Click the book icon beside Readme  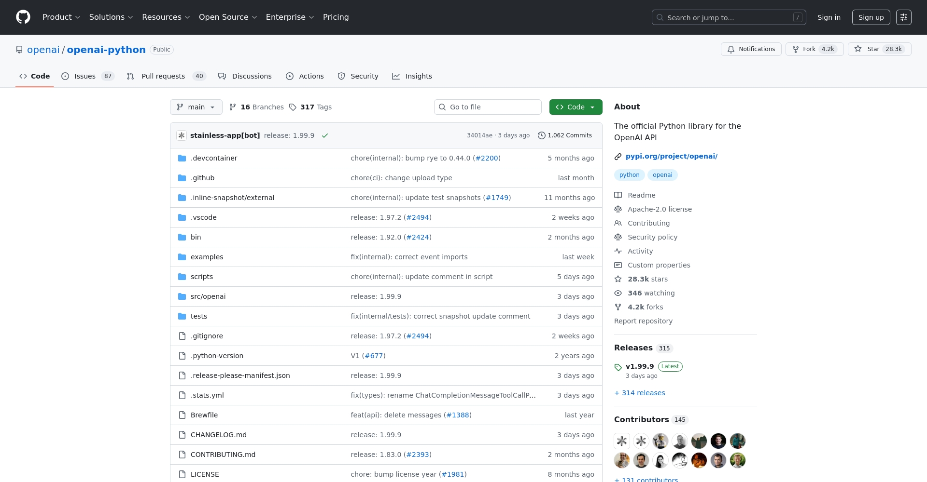(618, 195)
